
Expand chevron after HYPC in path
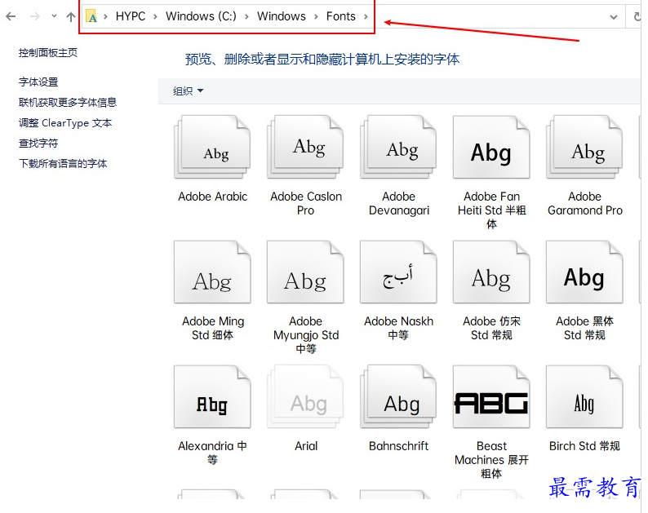[x=155, y=16]
